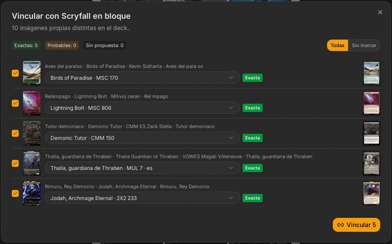View Scryfall preview for Lightning Bolt
392x244 pixels.
coord(371,103)
